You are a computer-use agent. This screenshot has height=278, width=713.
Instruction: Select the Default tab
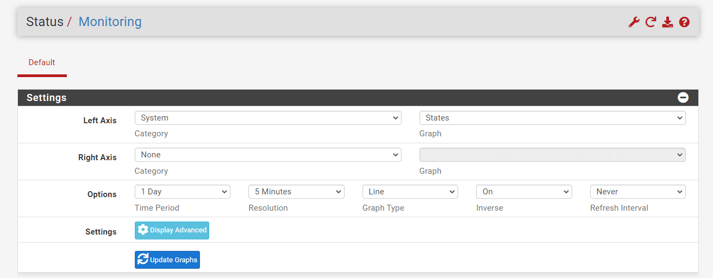pos(42,62)
